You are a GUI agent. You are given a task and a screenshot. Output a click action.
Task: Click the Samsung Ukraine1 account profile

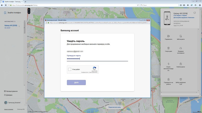[x=12, y=103]
